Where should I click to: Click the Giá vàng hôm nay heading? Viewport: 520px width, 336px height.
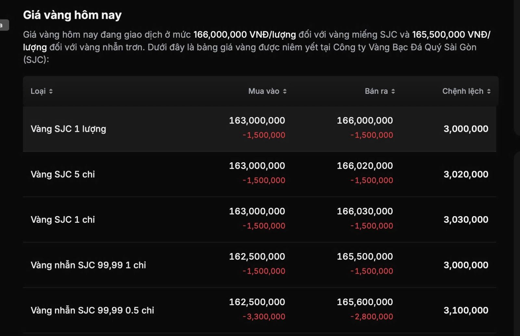(72, 15)
